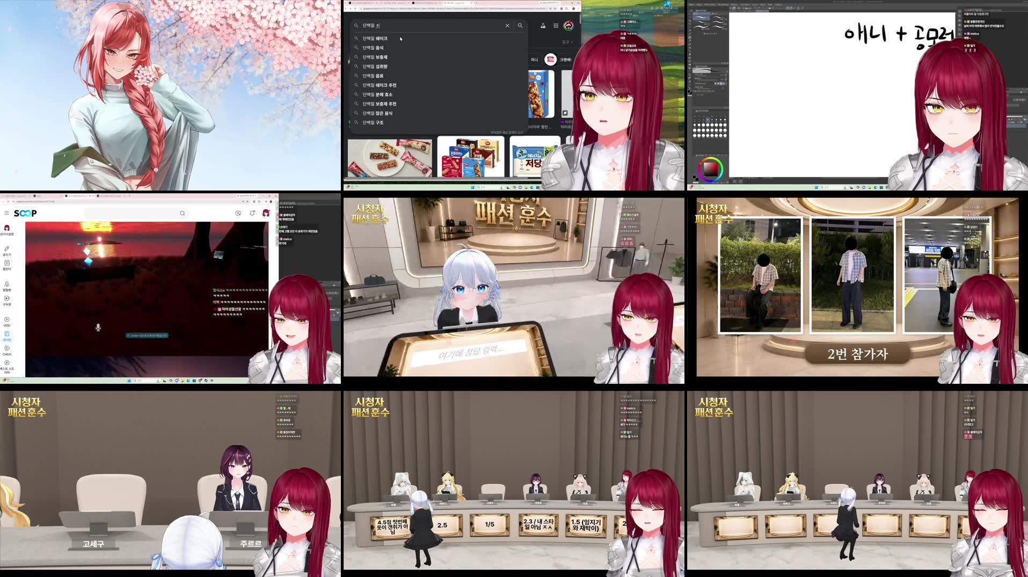Open Google Labs flask icon
Image resolution: width=1028 pixels, height=577 pixels.
543,26
